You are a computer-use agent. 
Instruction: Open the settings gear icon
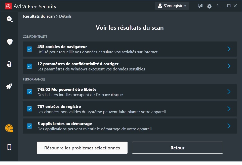pyautogui.click(x=209, y=6)
